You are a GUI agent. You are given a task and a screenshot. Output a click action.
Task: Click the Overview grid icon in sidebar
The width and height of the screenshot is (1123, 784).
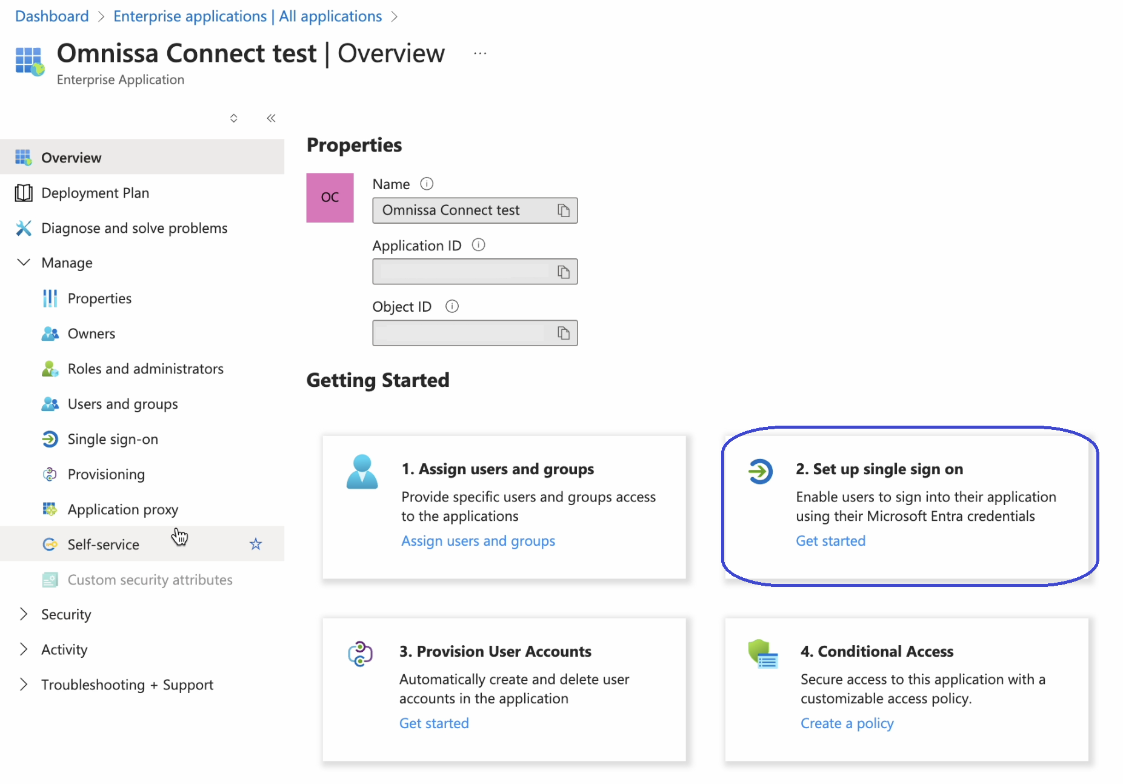pyautogui.click(x=23, y=158)
